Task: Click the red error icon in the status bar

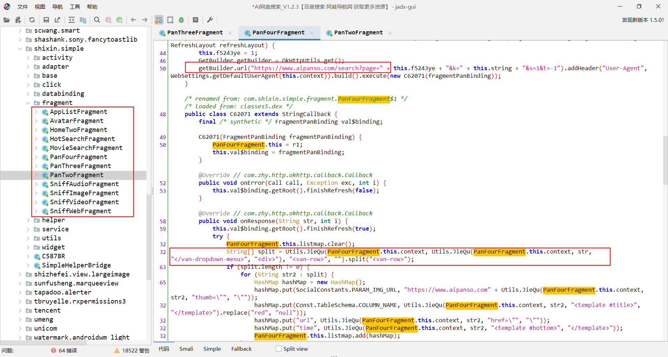Action: 54,350
